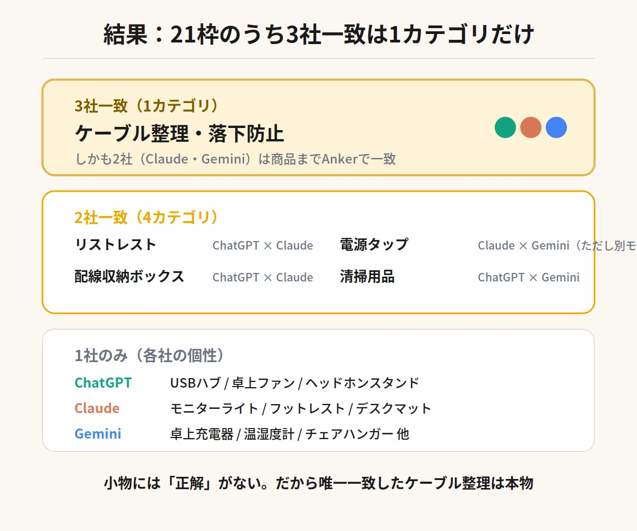637x531 pixels.
Task: Click the モニターライト / フットレスト item list
Action: point(300,408)
